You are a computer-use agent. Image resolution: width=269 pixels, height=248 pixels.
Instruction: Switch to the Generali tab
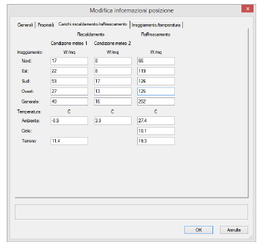25,25
